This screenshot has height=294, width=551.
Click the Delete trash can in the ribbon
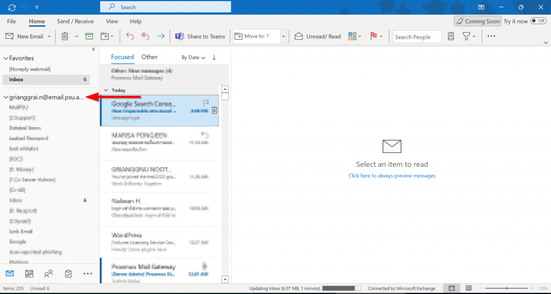[65, 36]
